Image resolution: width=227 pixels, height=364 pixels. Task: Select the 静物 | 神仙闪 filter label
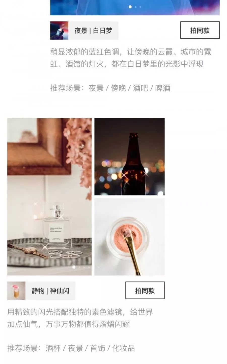pyautogui.click(x=50, y=291)
